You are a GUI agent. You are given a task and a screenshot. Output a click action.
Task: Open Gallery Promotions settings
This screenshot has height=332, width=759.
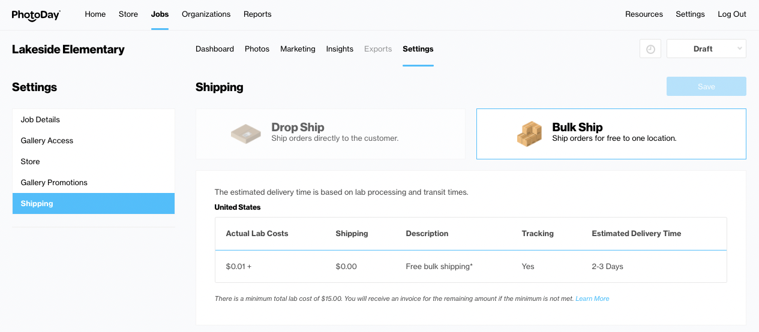[x=54, y=183]
